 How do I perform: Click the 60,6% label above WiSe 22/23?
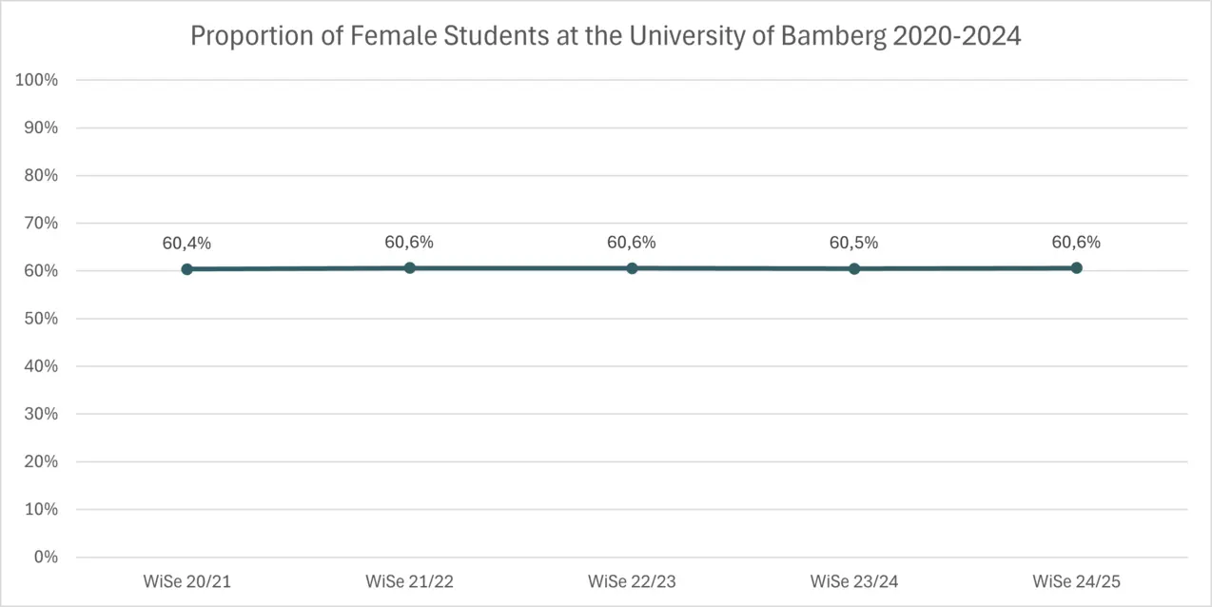[632, 243]
